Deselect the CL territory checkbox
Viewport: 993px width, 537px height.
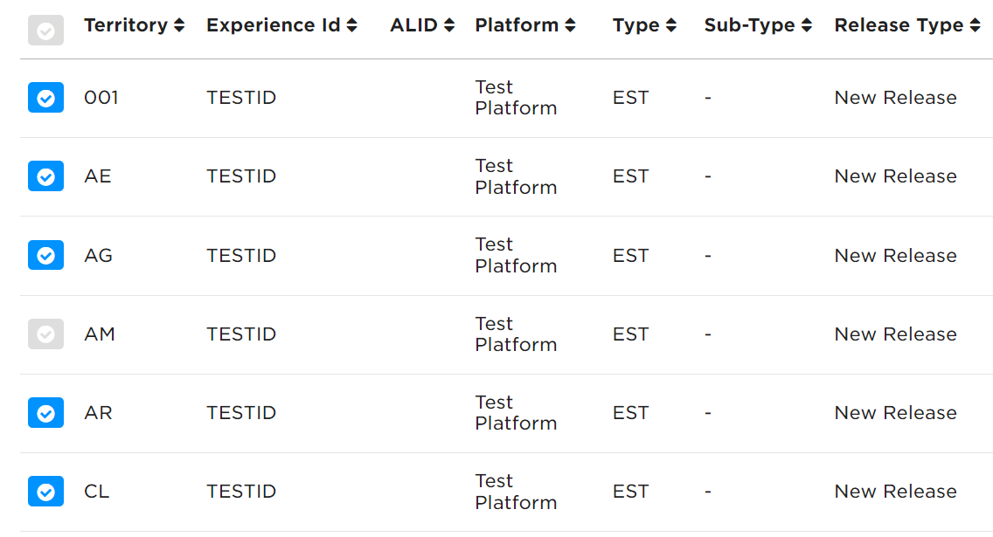[45, 492]
